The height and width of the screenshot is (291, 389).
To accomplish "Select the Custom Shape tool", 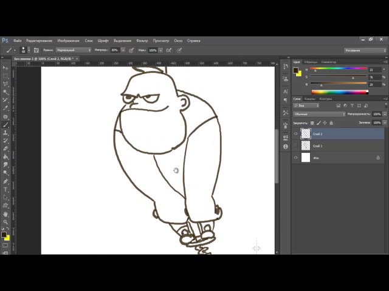I will 5,206.
